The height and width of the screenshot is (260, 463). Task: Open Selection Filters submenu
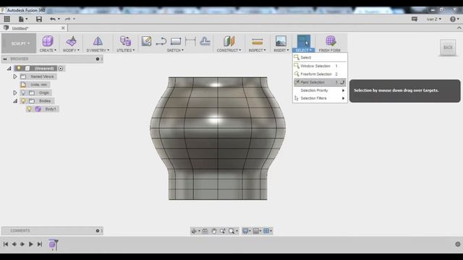pos(320,98)
